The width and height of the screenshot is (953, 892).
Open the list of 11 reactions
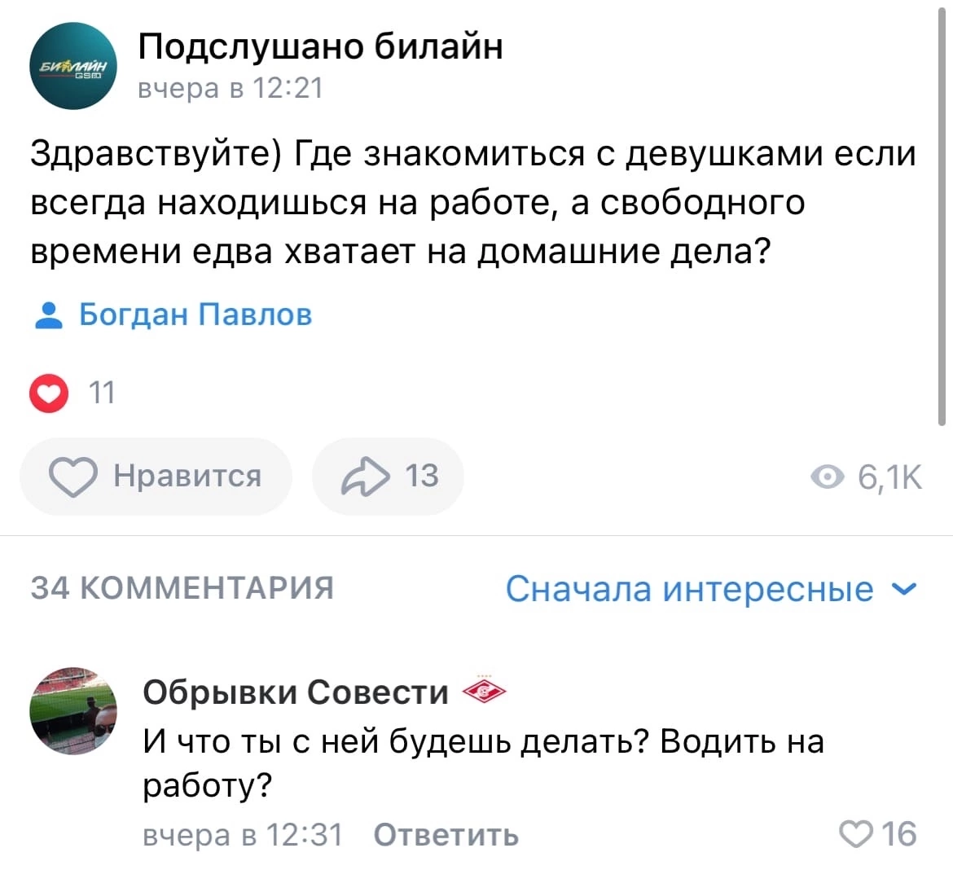point(102,393)
